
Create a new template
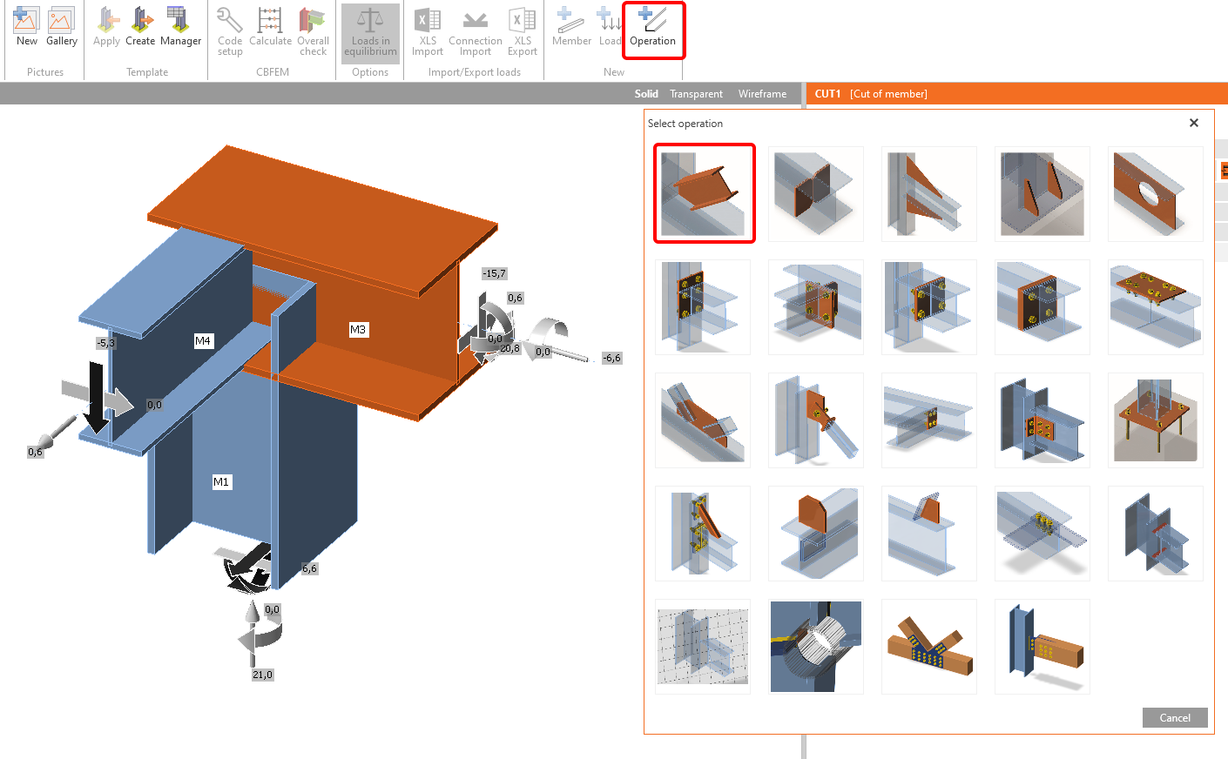(140, 29)
